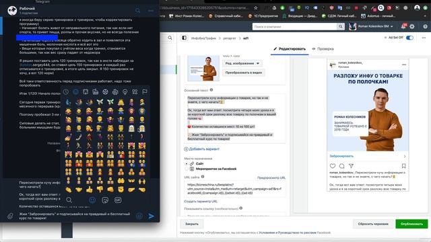Viewport: 431px width, 242px height.
Task: Open ad editor three-dot menu
Action: point(424,38)
